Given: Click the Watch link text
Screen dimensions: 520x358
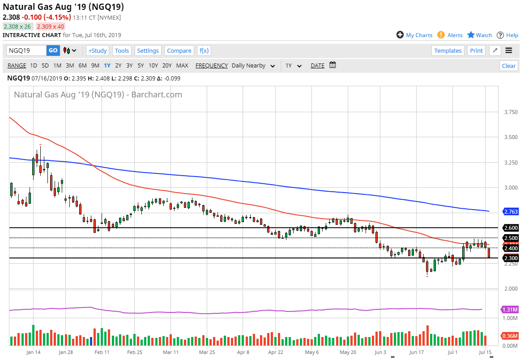Looking at the screenshot, I should tap(484, 35).
